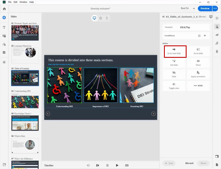Open the Edit menu

point(15,2)
